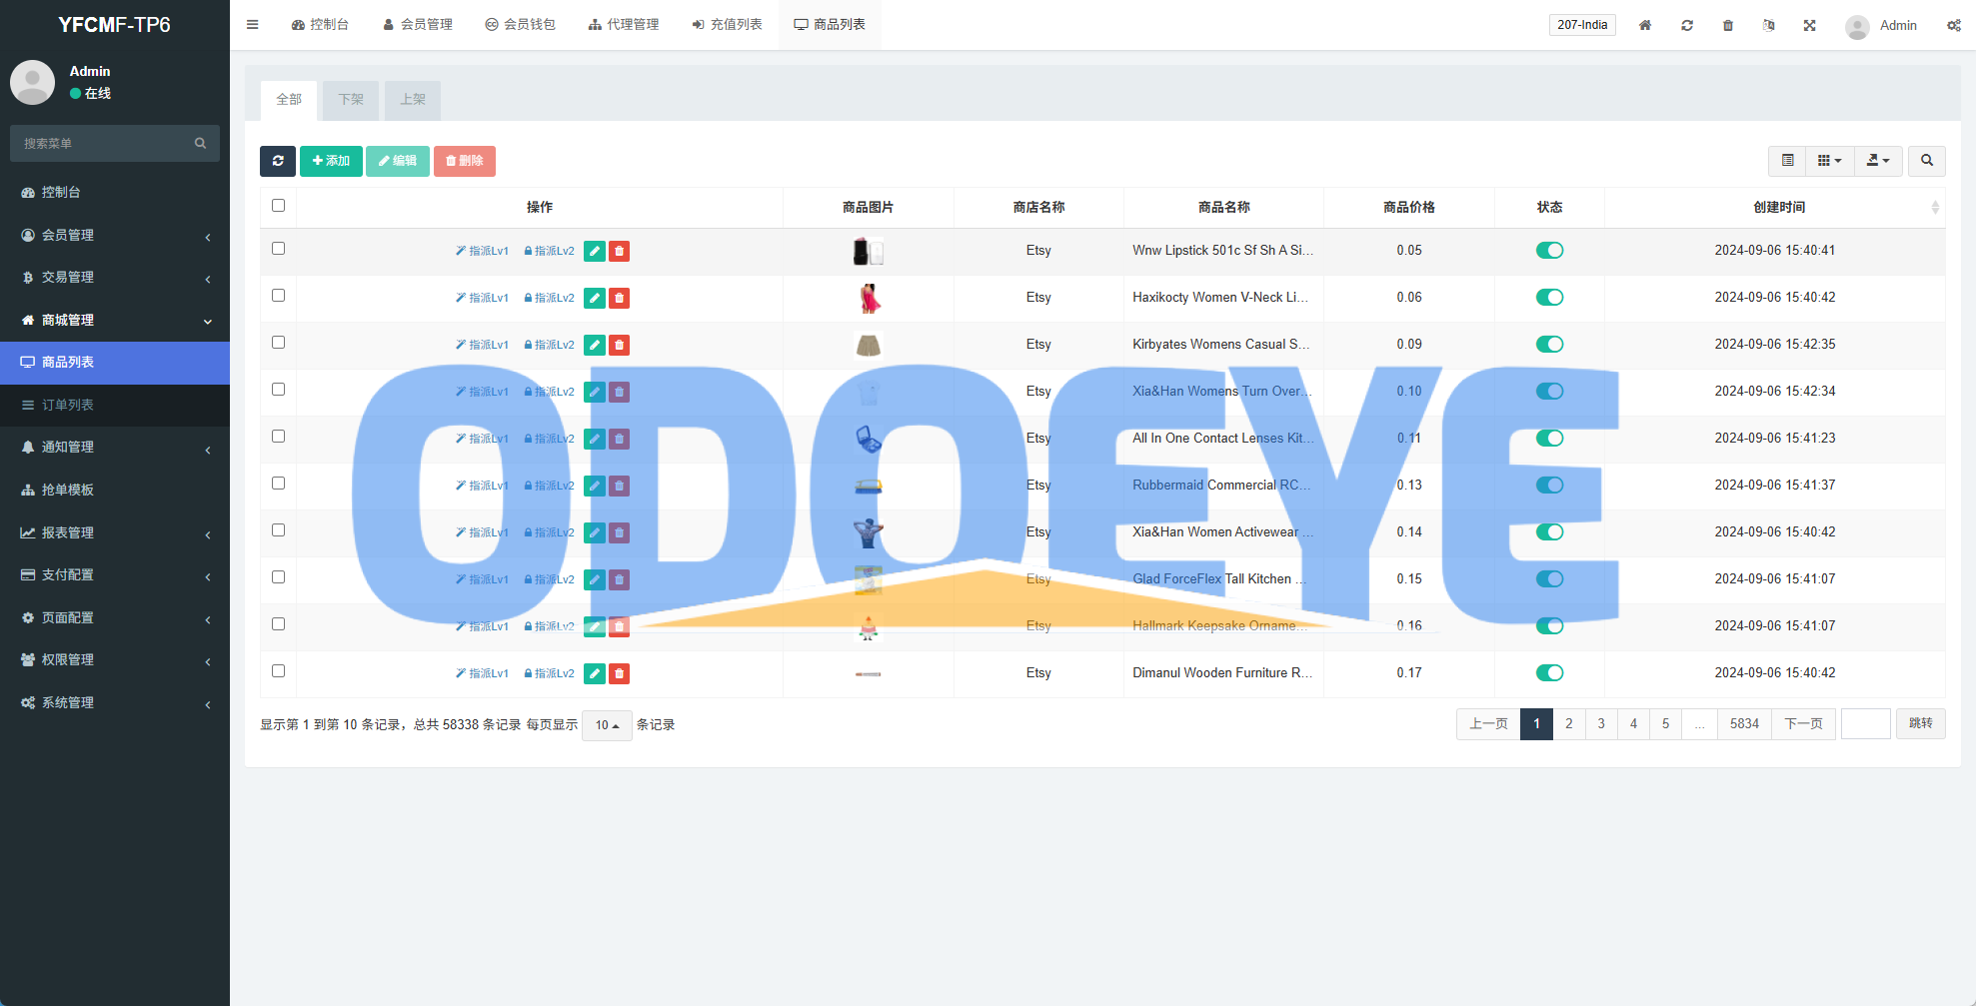Check the select-all checkbox in table header
The image size is (1976, 1006).
coord(279,206)
